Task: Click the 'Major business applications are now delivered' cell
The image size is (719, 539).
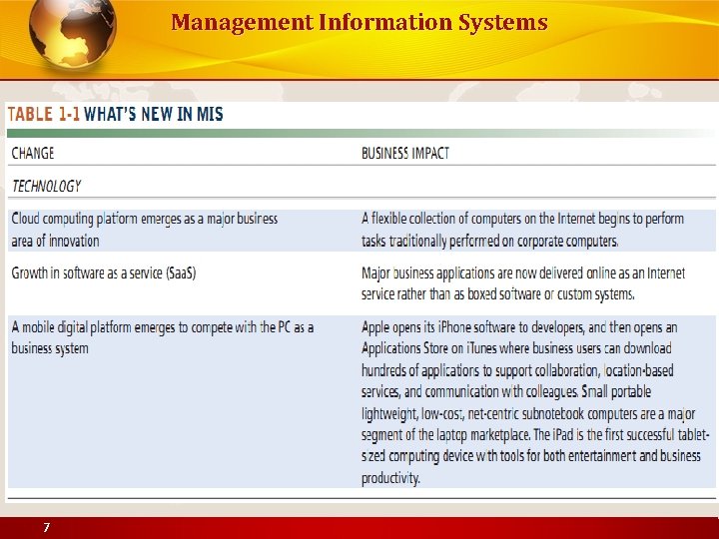Action: pos(523,283)
